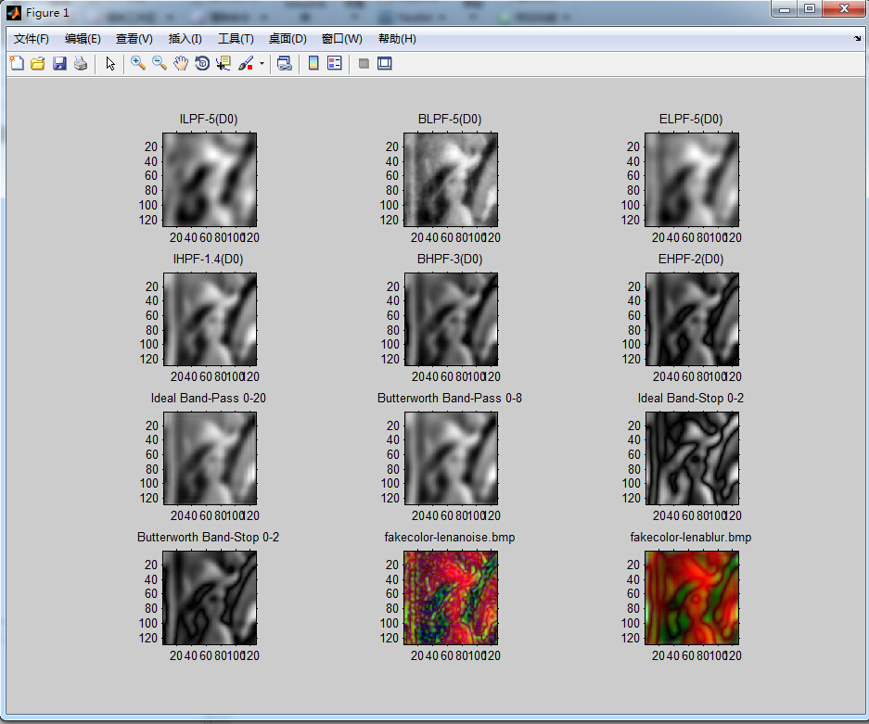Screen dimensions: 869x724
Task: Click the title text 'BHPF-3(D0)'
Action: pyautogui.click(x=450, y=260)
